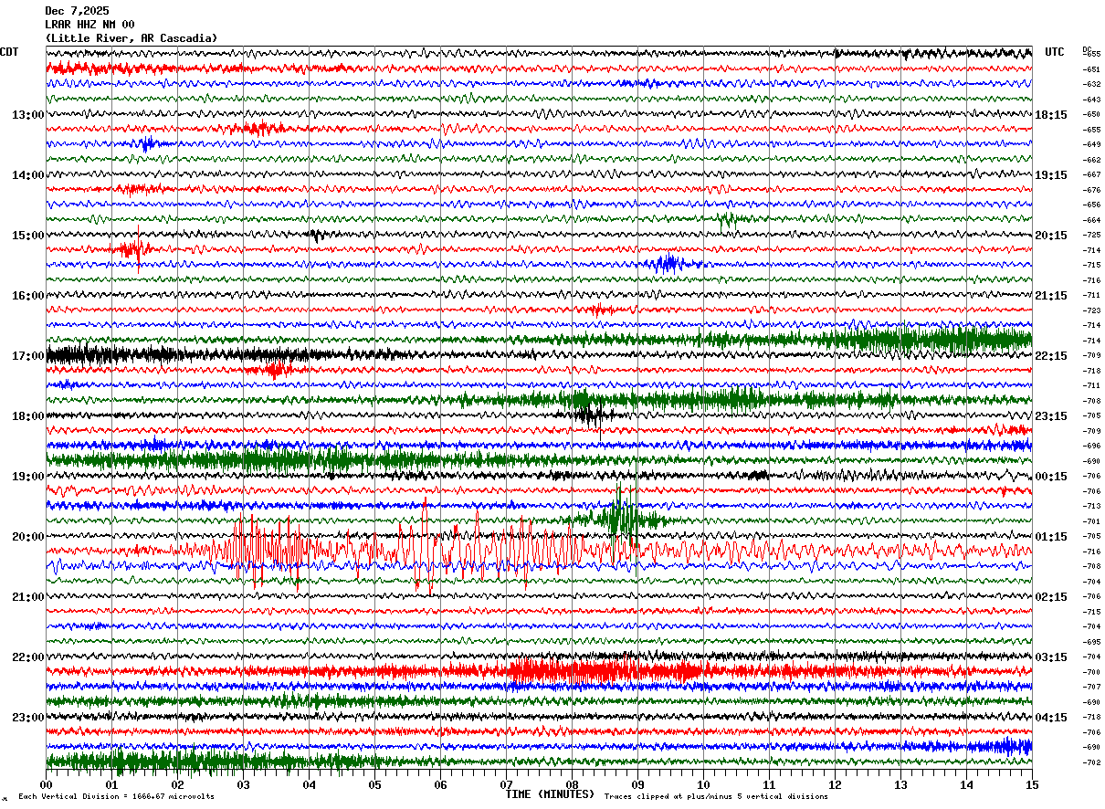The image size is (1105, 809).
Task: Click the 19:15 UTC time label
Action: point(1051,175)
